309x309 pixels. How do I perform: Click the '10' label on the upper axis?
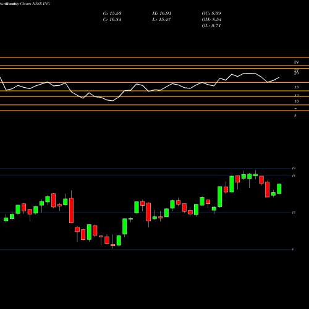click(297, 101)
